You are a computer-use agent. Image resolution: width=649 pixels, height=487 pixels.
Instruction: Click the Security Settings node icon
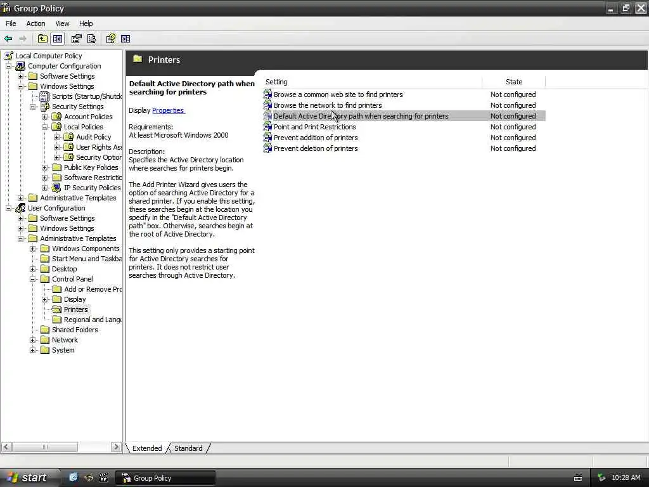coord(45,107)
